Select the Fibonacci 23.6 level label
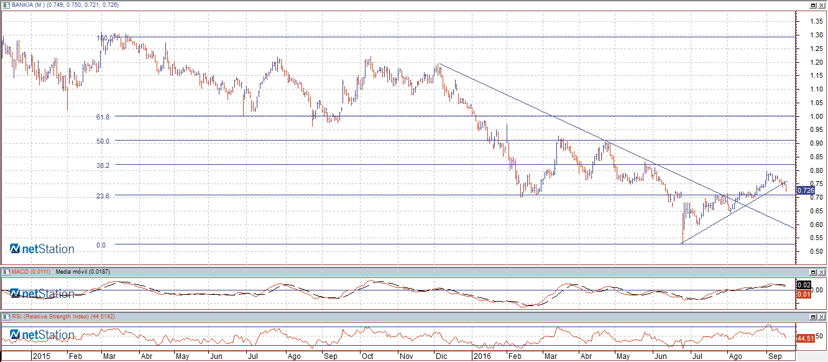This screenshot has height=362, width=828. 103,196
